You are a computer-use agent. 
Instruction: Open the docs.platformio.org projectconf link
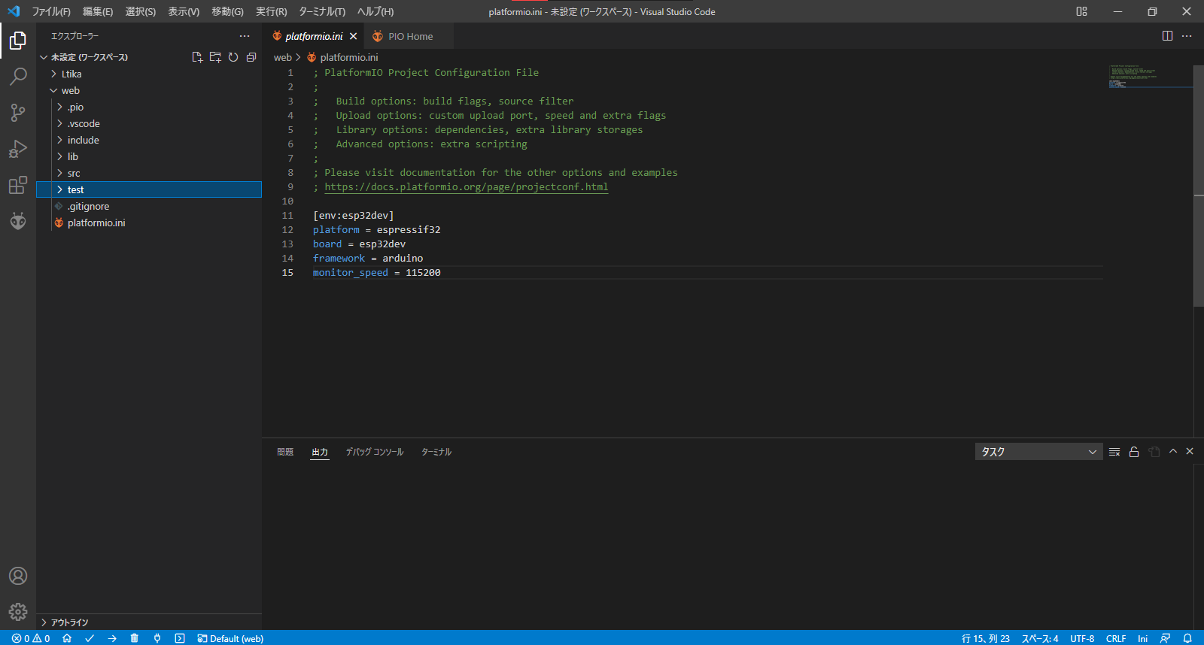(466, 187)
